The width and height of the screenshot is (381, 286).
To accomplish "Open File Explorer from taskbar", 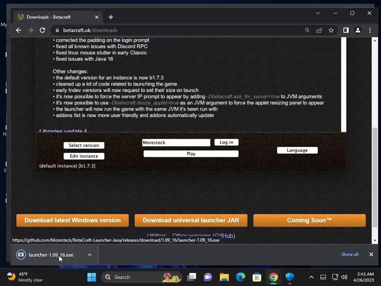I will click(224, 277).
